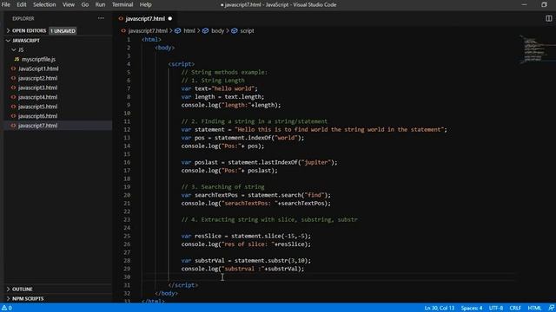
Task: Select the javascript7.html editor tab
Action: (x=145, y=18)
